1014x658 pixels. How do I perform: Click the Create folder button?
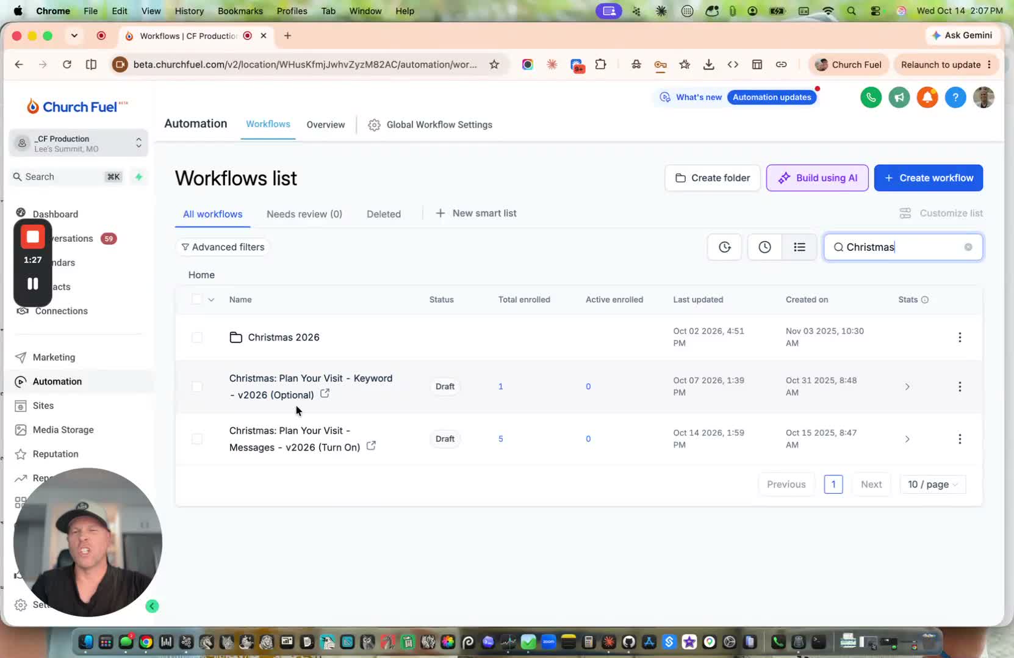tap(713, 178)
